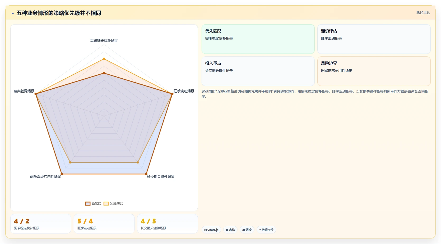Click 匹配度 point on 需求稳定快补场景 axis

pos(104,73)
